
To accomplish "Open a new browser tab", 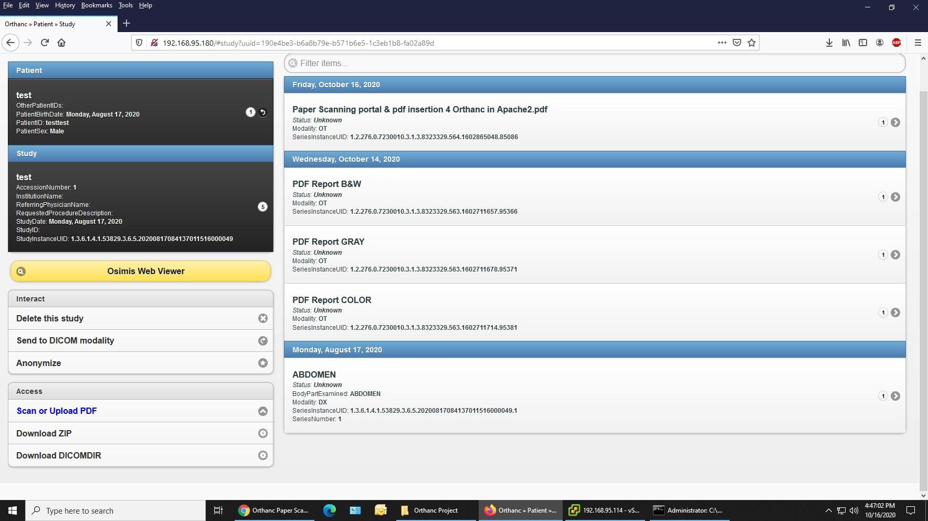I will 126,24.
